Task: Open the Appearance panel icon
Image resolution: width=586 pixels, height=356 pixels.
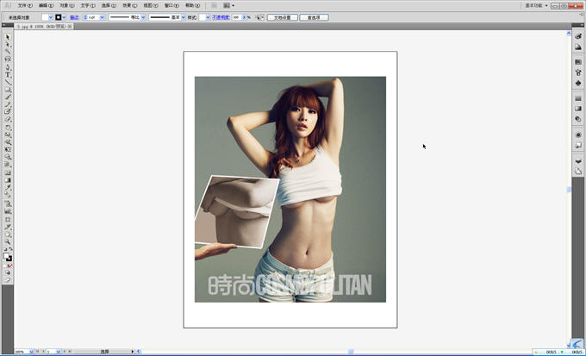Action: (x=578, y=134)
